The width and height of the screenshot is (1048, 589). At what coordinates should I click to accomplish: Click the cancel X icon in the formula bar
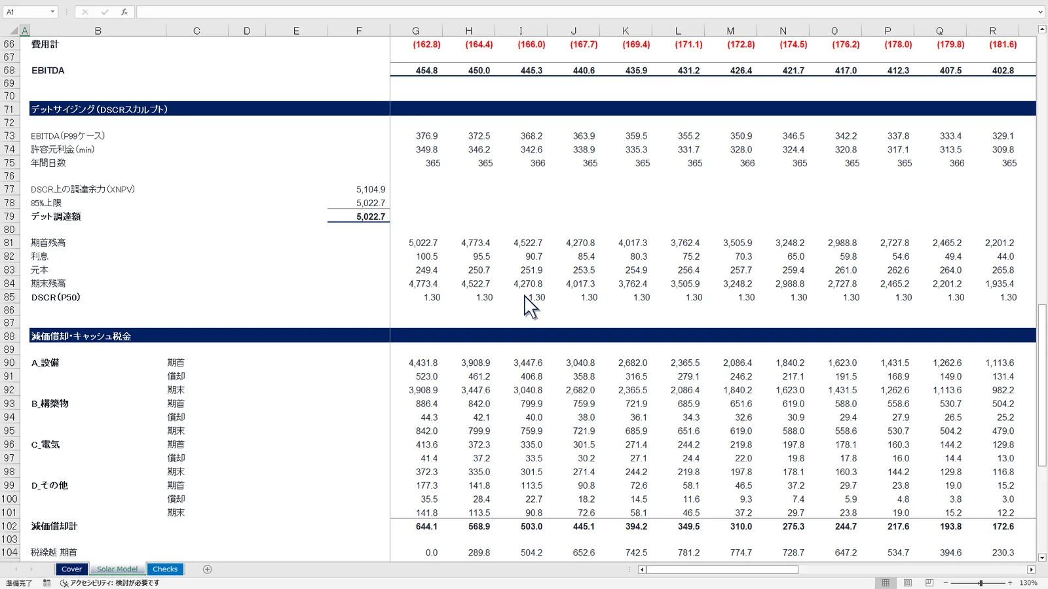coord(84,12)
